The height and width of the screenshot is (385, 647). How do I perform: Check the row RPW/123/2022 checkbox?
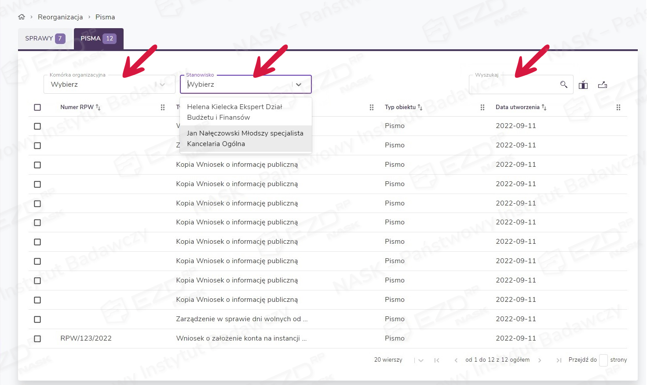37,339
